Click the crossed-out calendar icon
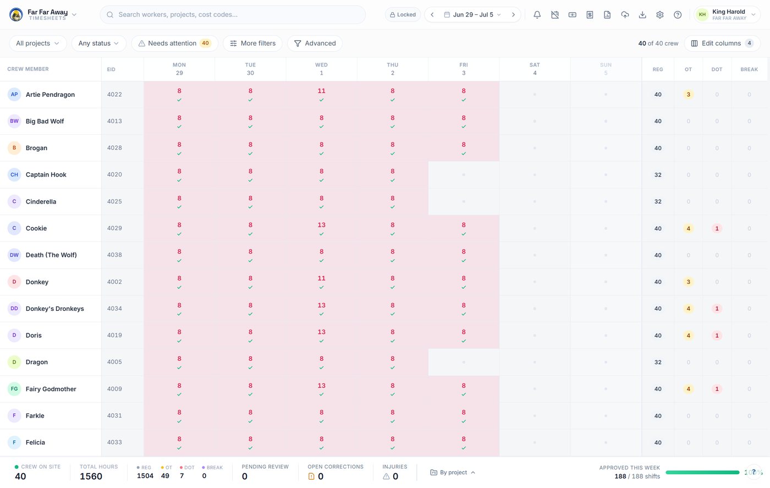 tap(554, 15)
